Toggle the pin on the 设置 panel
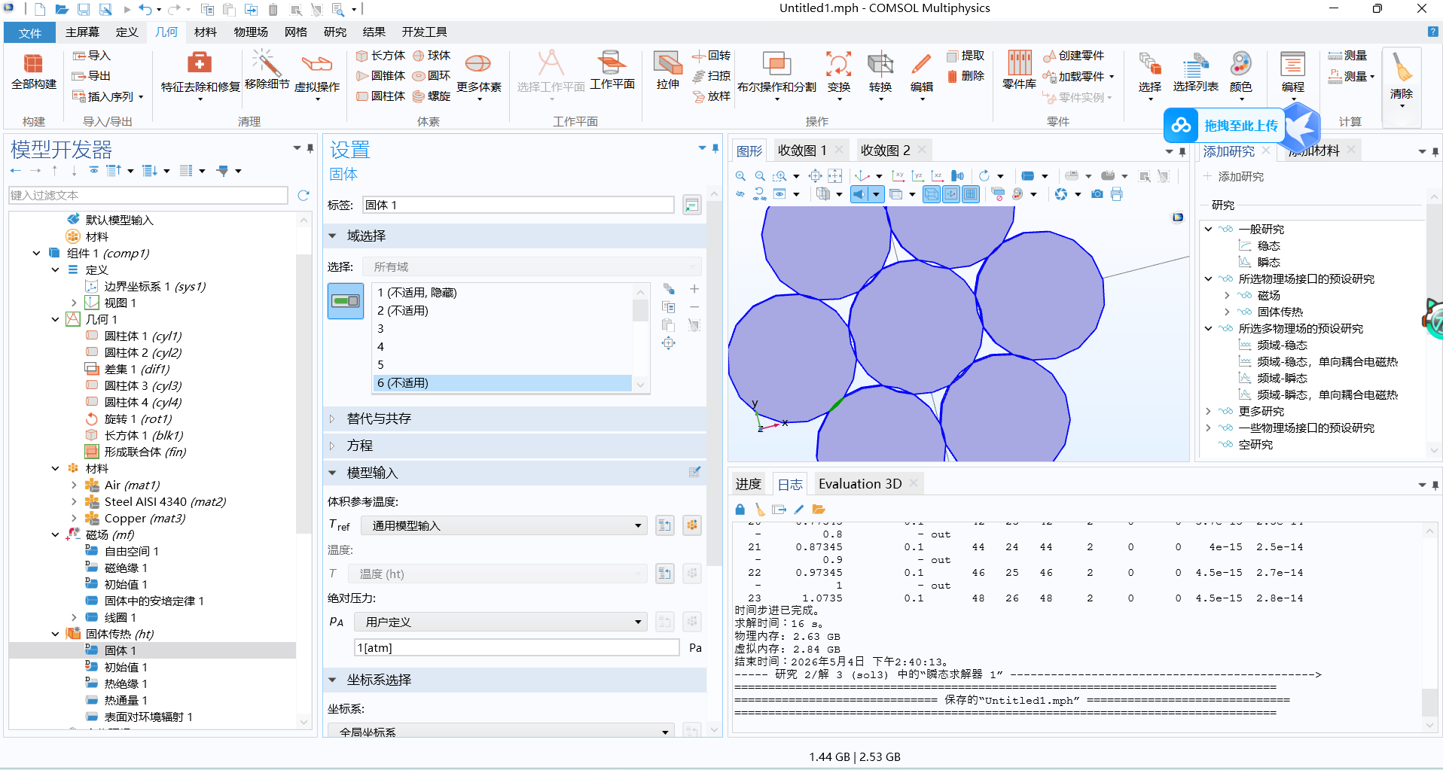The image size is (1443, 770). [715, 148]
